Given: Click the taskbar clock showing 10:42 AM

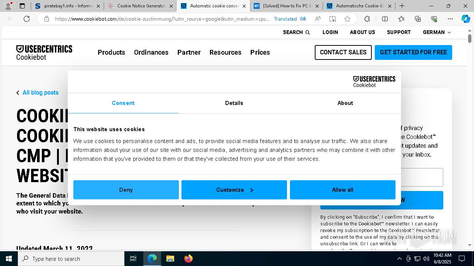Looking at the screenshot, I should click(x=442, y=259).
